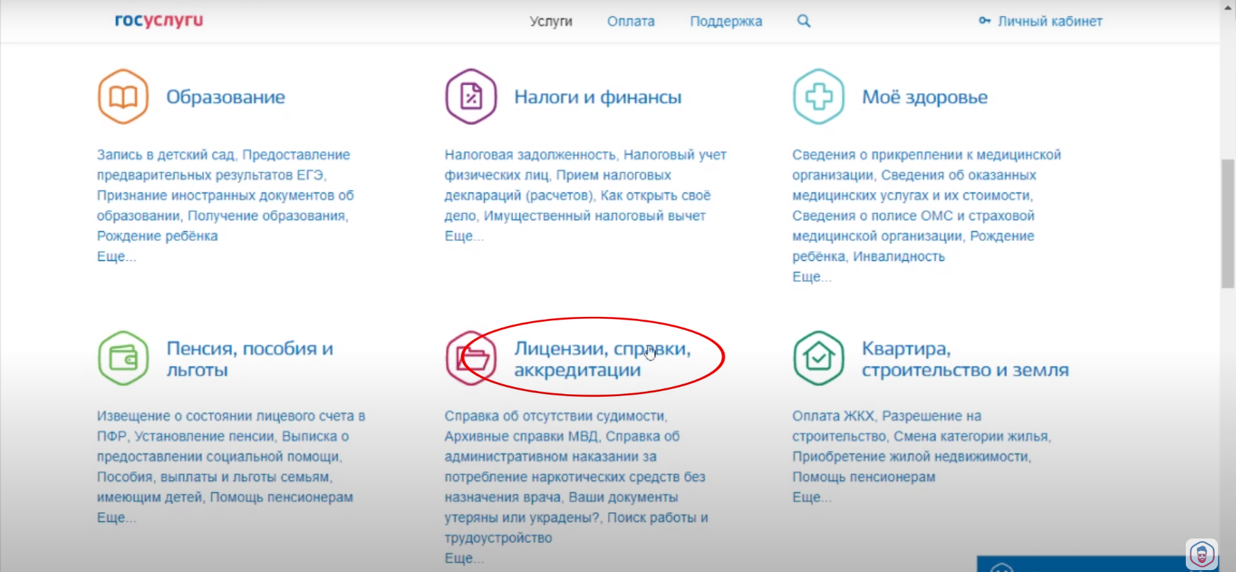The height and width of the screenshot is (572, 1236).
Task: Click the Налоги и финансы percent document icon
Action: pyautogui.click(x=471, y=97)
